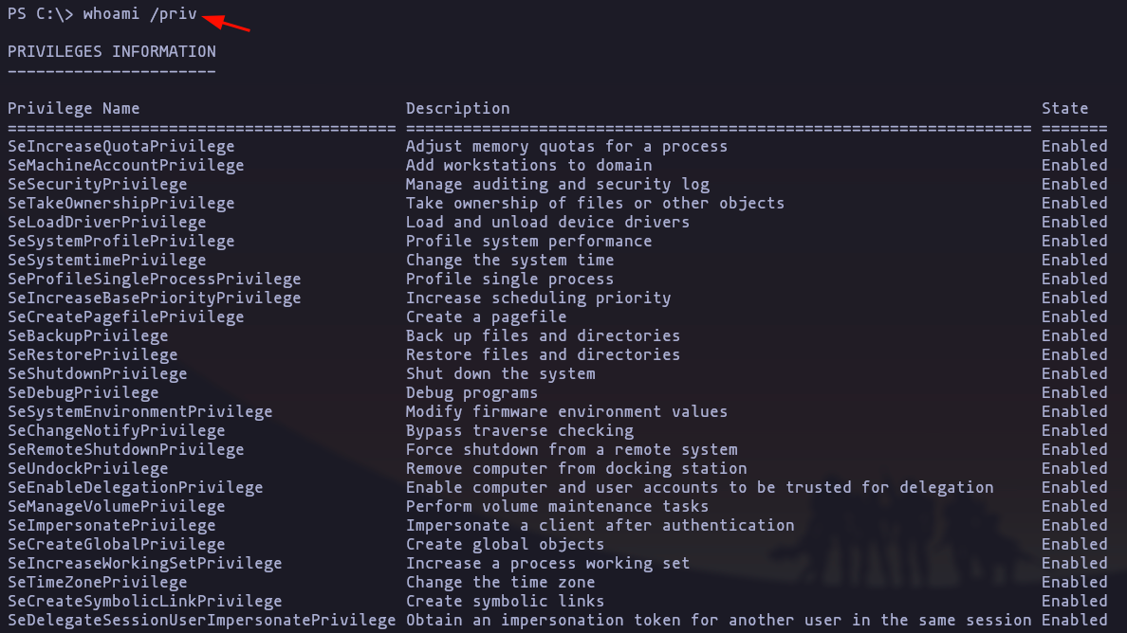Click SeTakeOwnershipPrivilege name
The height and width of the screenshot is (633, 1127).
pos(120,203)
